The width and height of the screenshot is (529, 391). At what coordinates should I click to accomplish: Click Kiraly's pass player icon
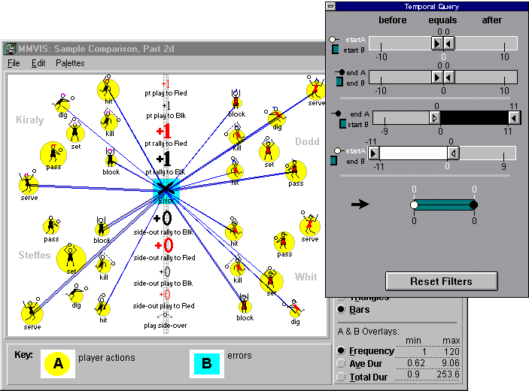click(53, 153)
